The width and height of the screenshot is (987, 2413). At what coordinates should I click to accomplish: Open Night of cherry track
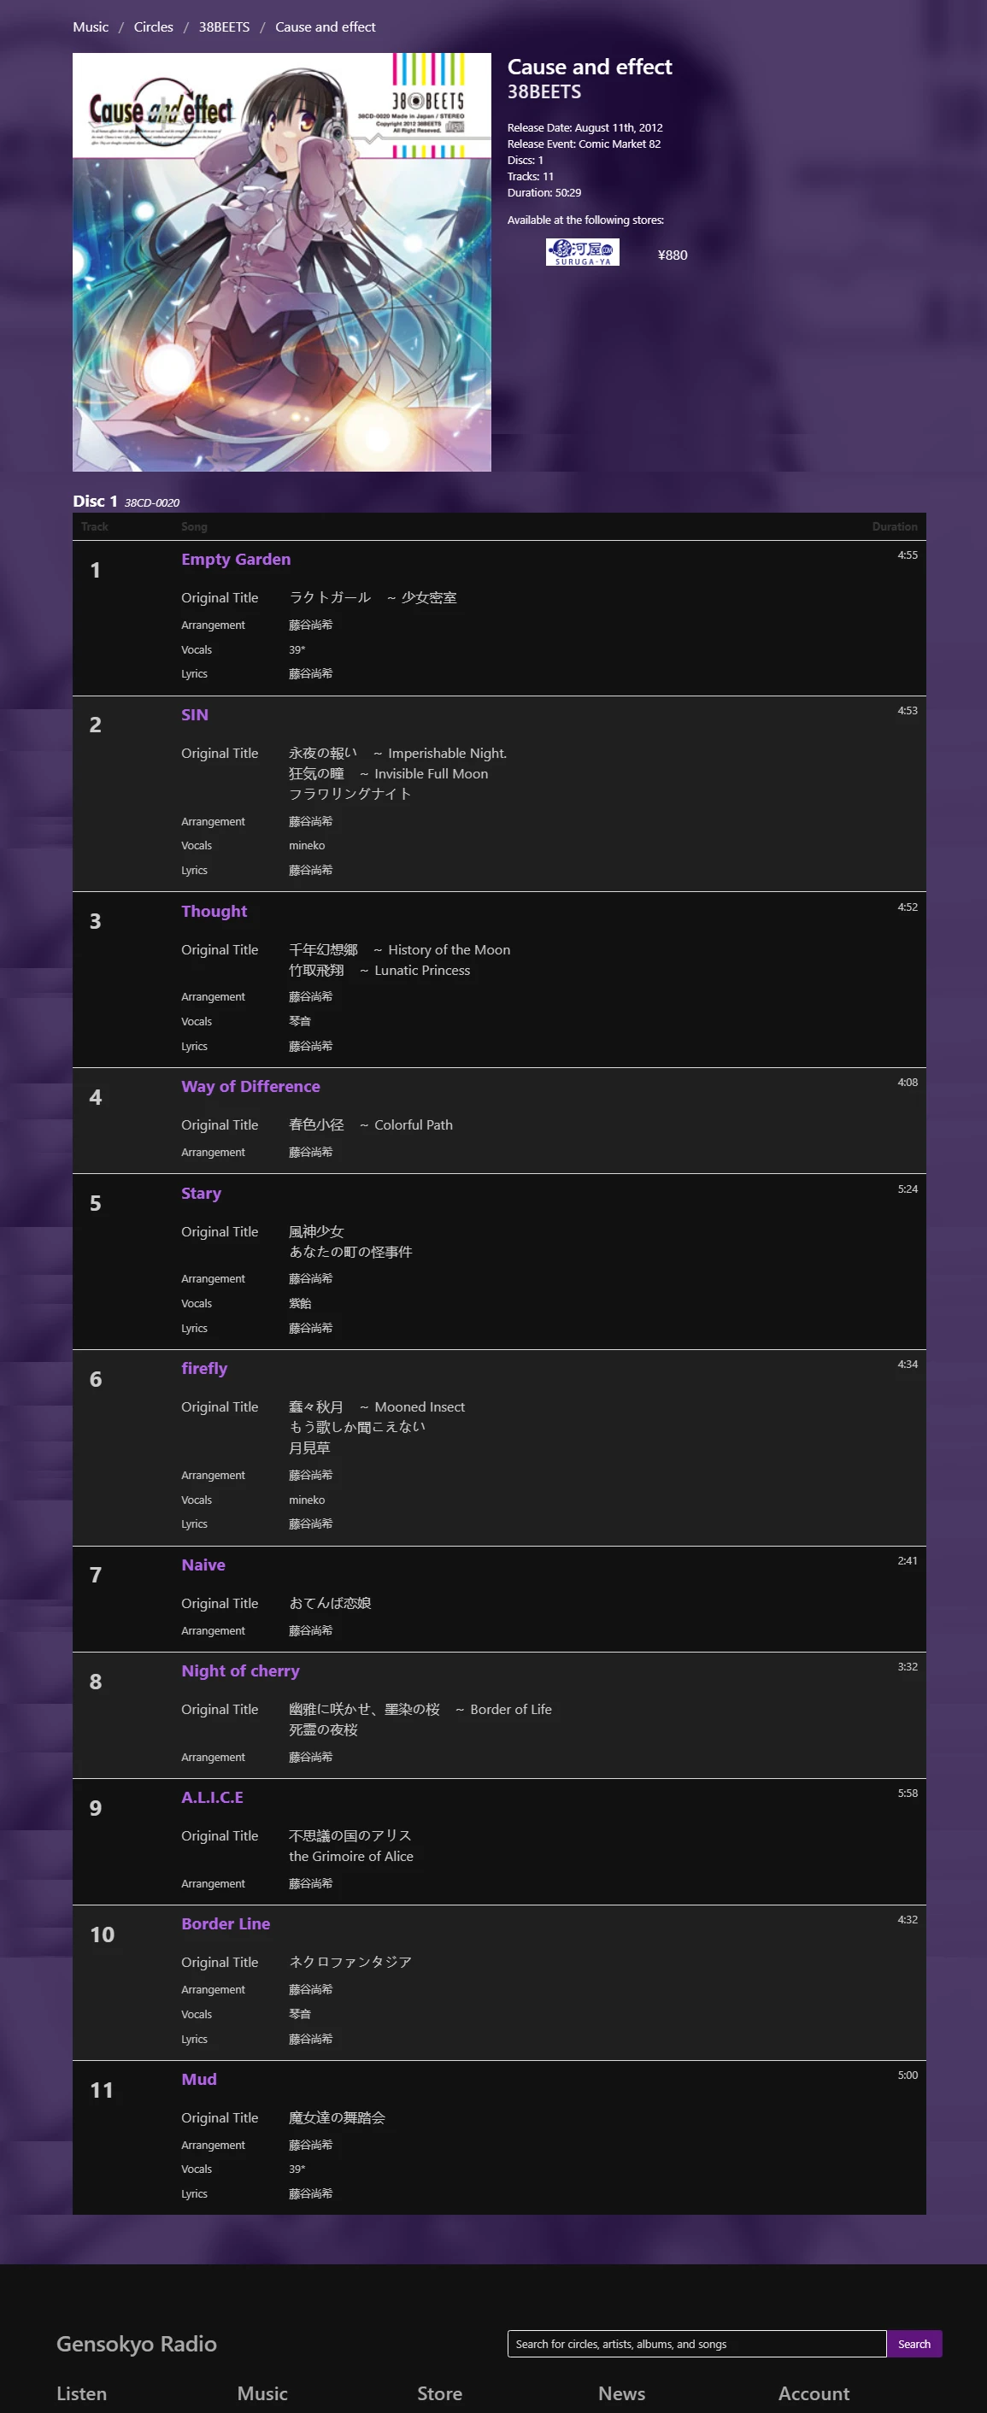241,1671
